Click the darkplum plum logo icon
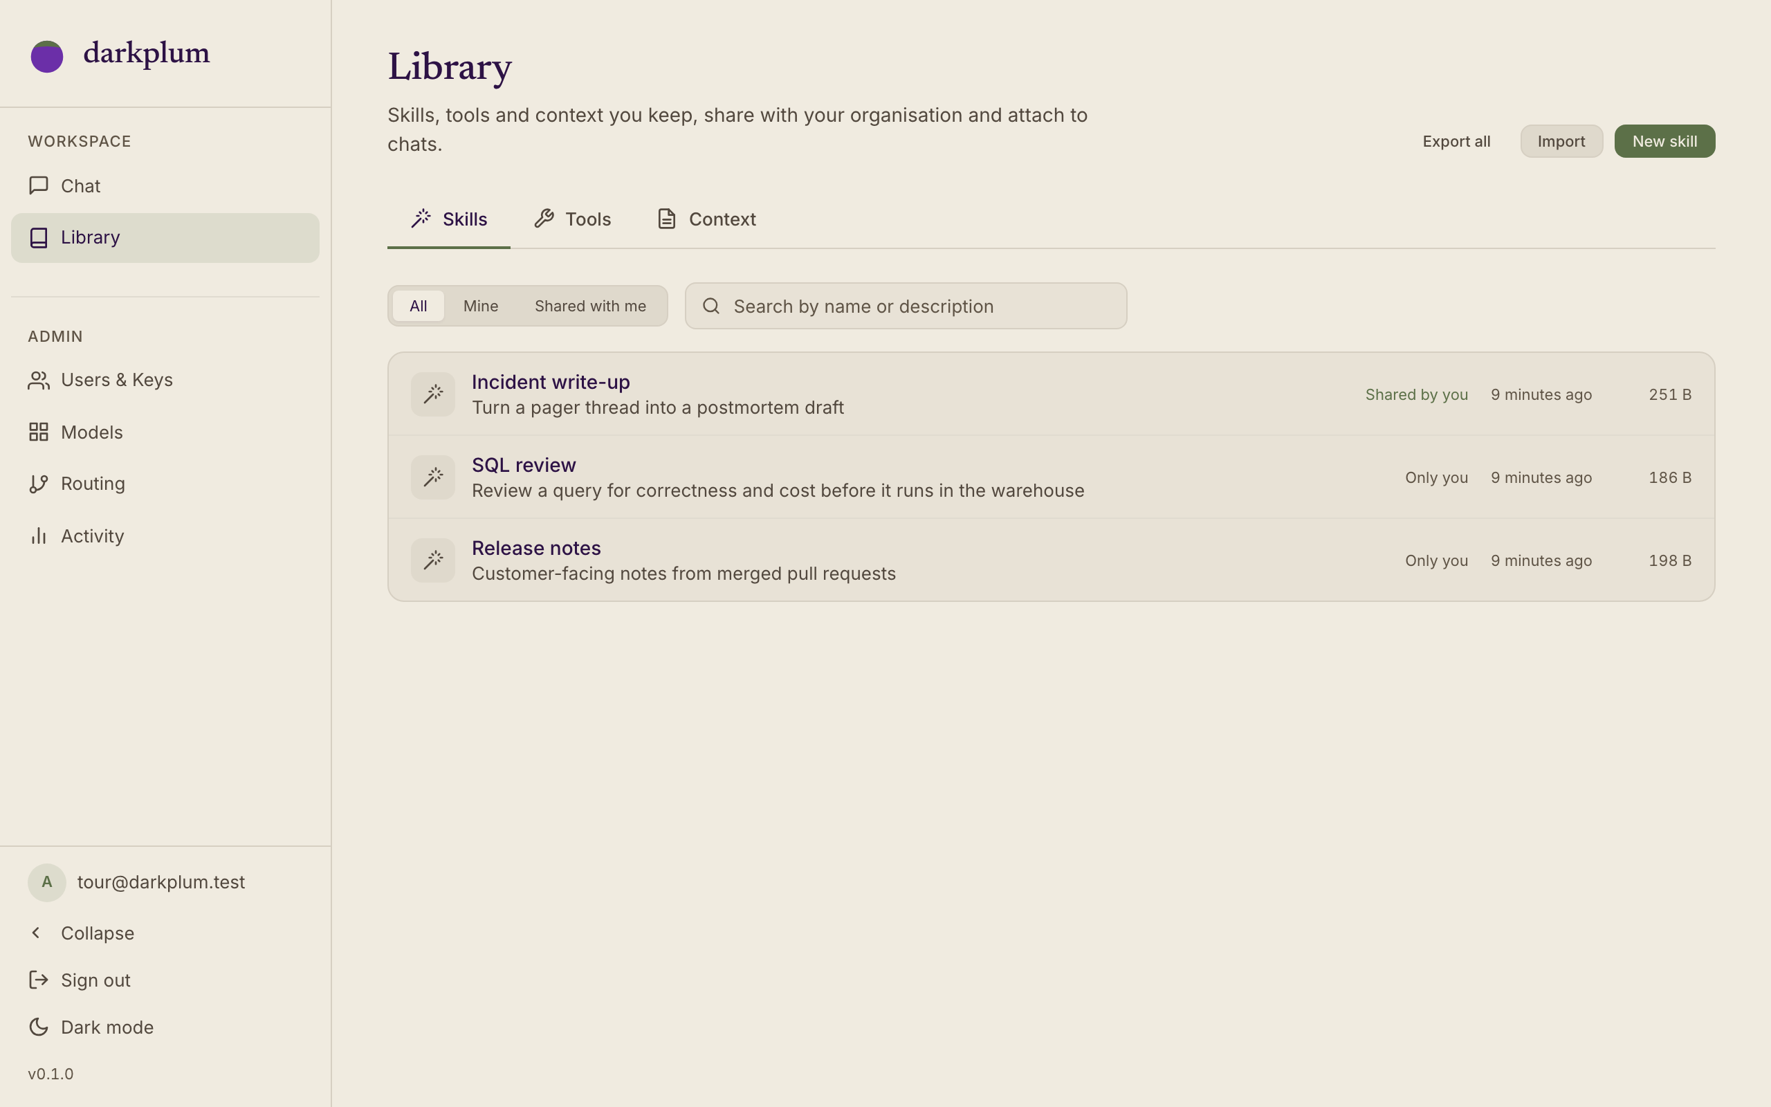Viewport: 1771px width, 1107px height. (x=47, y=56)
